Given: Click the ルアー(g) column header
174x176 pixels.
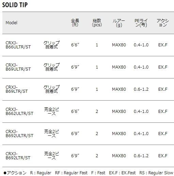Looking at the screenshot, I should (119, 23).
